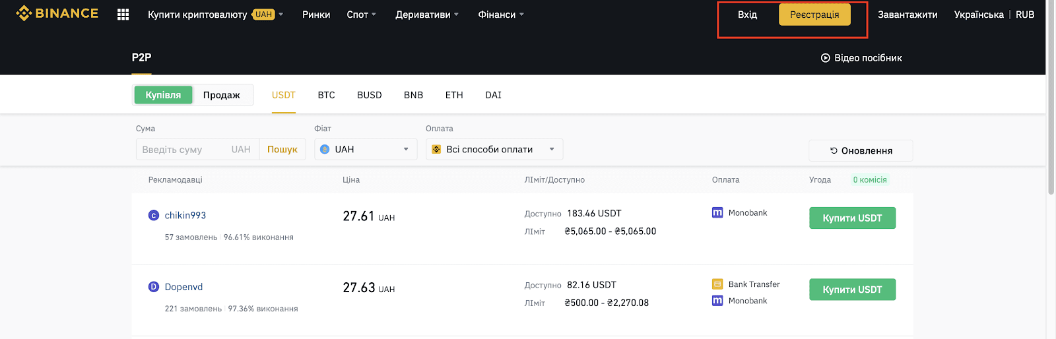Image resolution: width=1056 pixels, height=339 pixels.
Task: Click the 0 комісія badge
Action: pyautogui.click(x=870, y=179)
